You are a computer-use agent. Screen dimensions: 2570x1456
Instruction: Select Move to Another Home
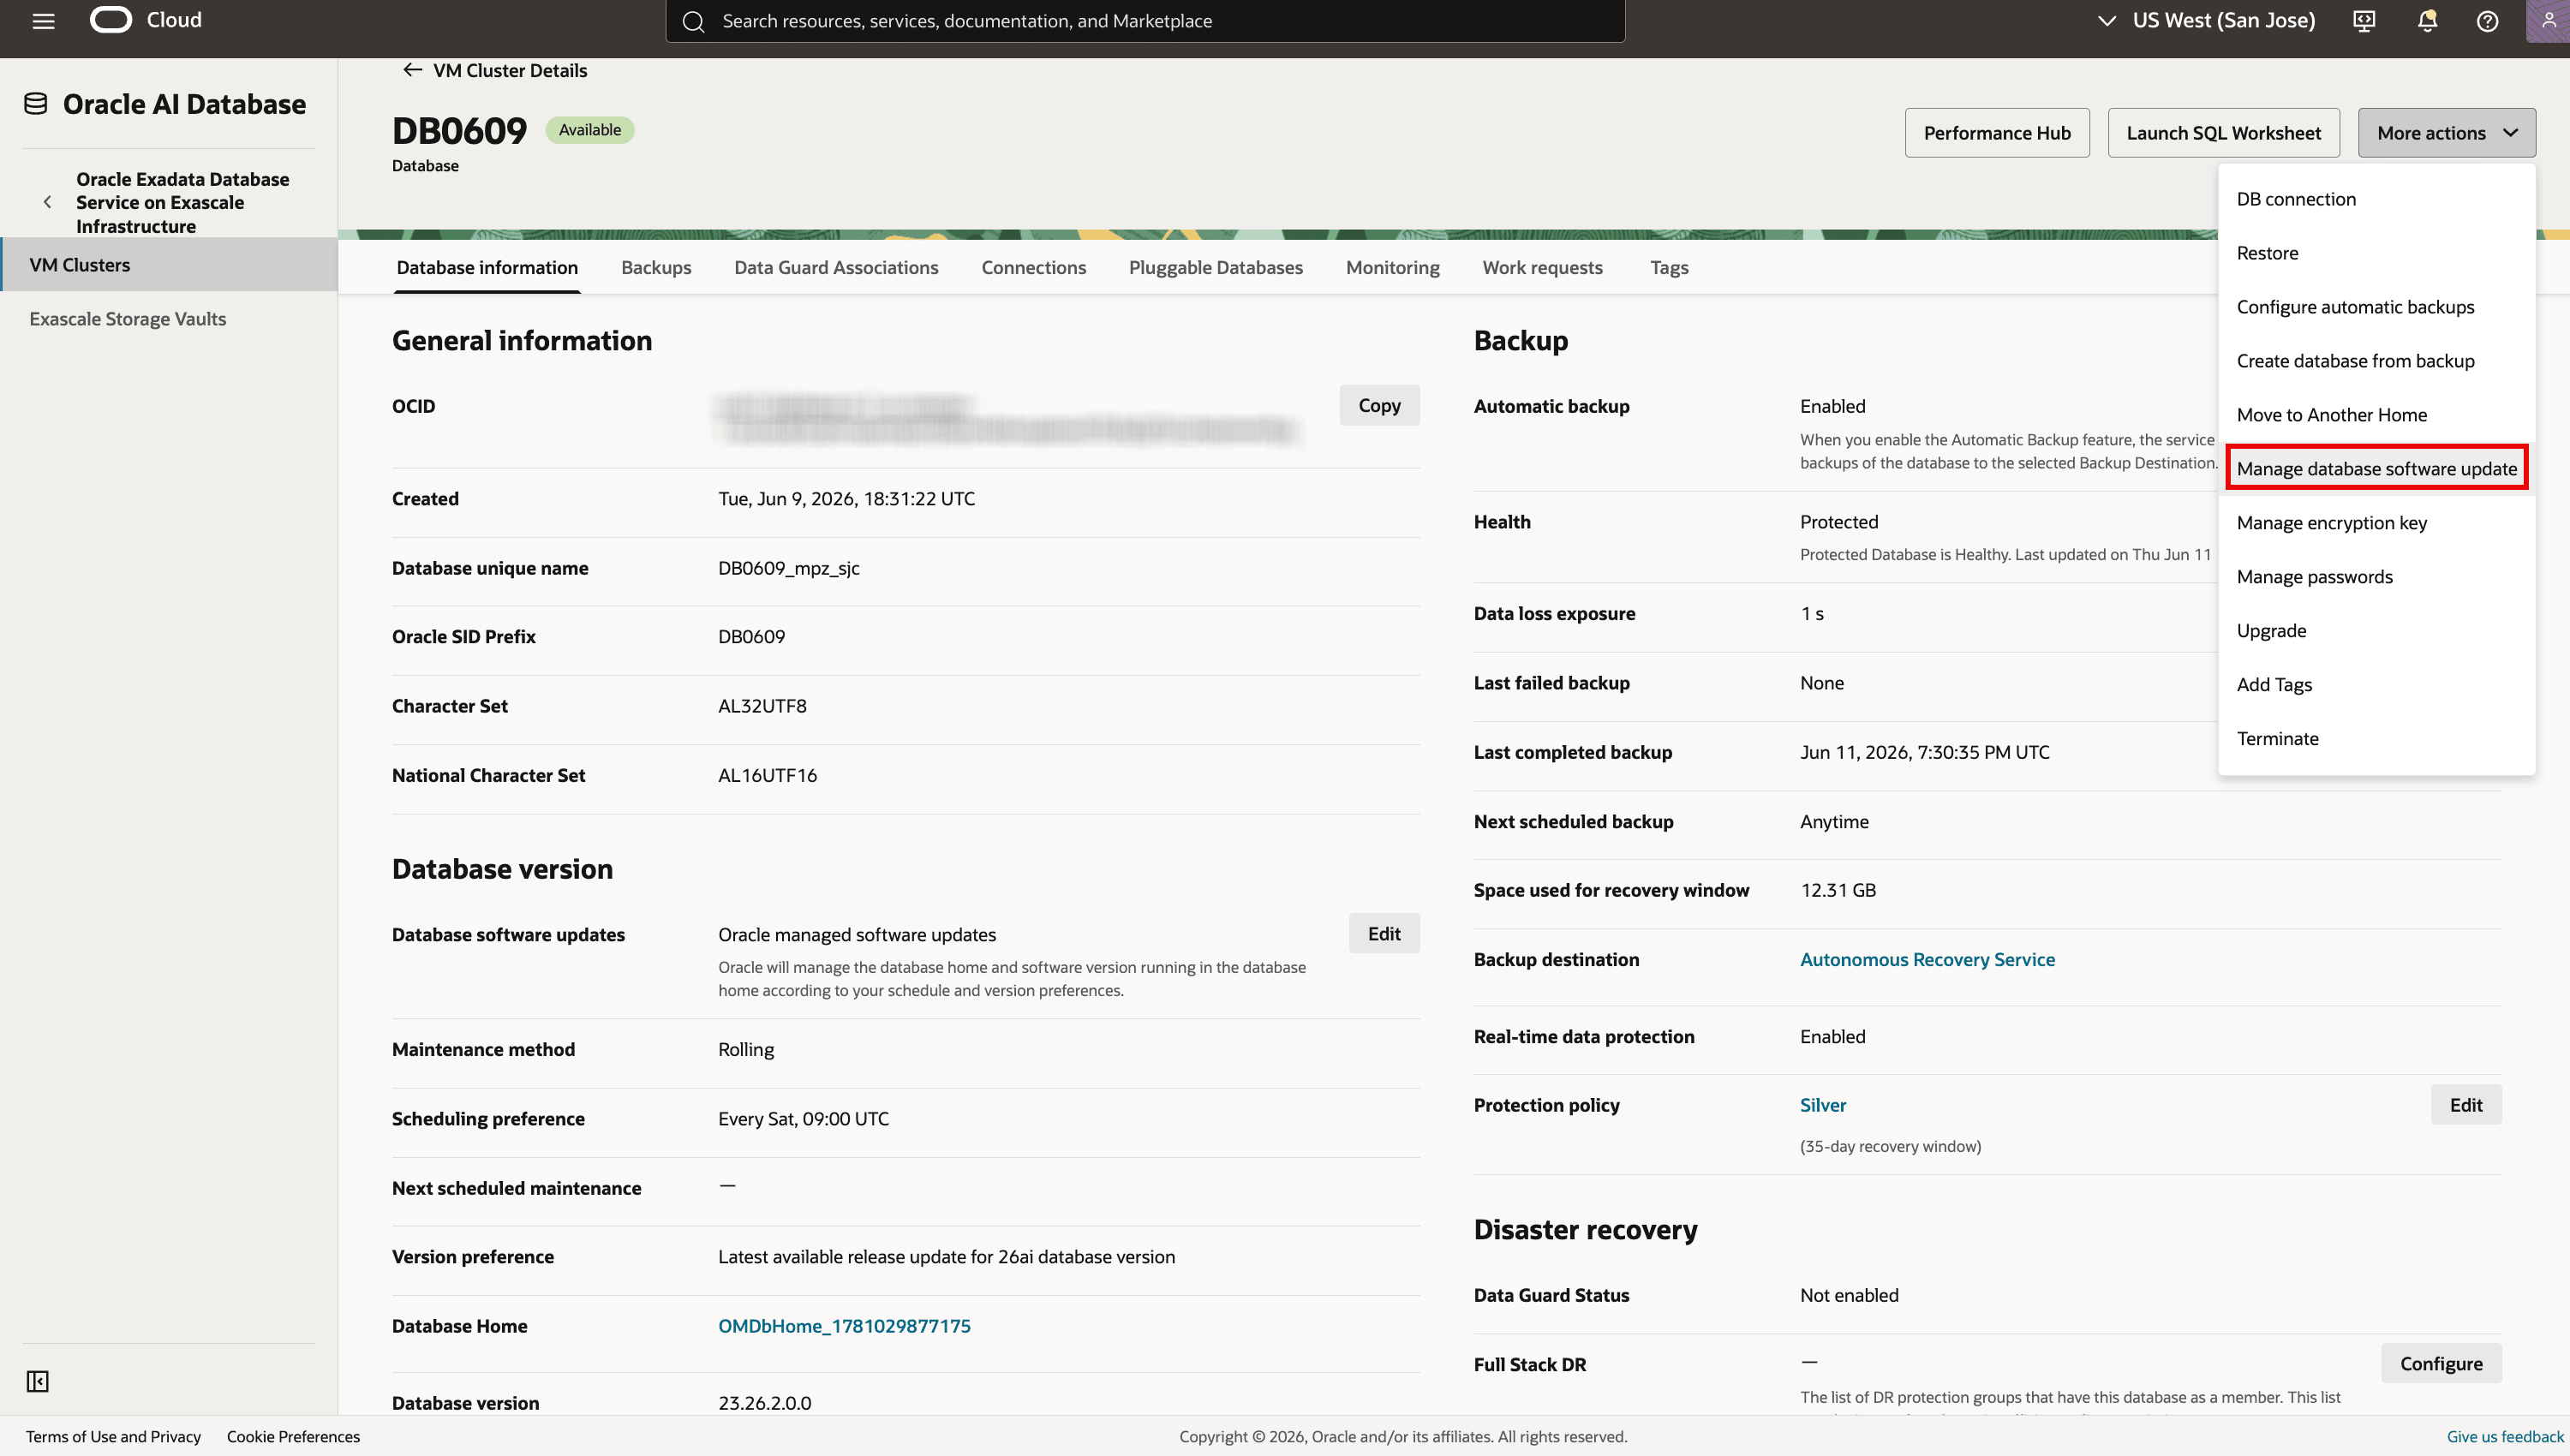tap(2376, 415)
